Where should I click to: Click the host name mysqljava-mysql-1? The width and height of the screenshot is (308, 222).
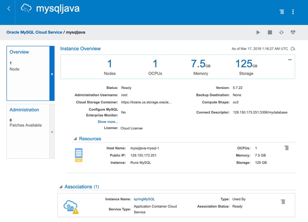click(x=145, y=148)
